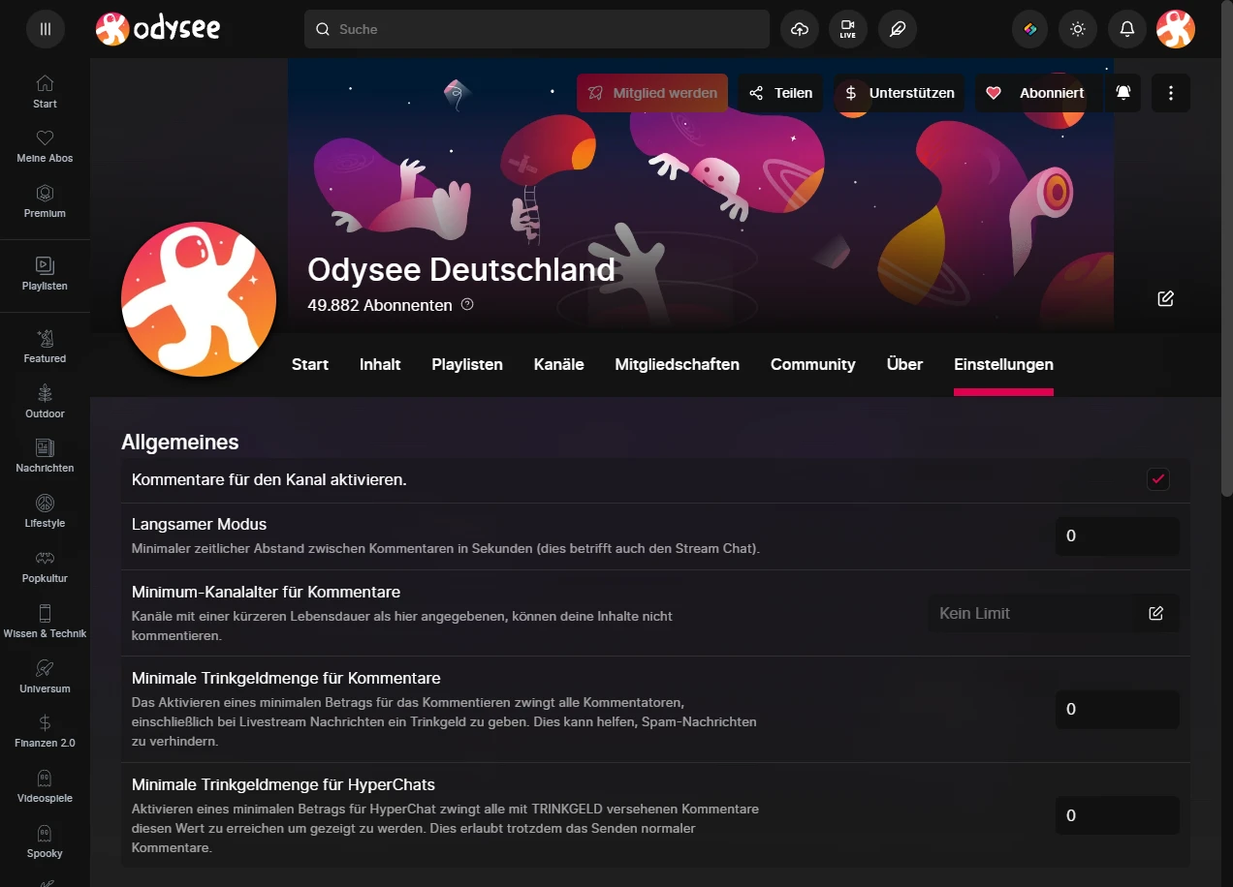Toggle the light/dark theme sun icon
Viewport: 1233px width, 887px height.
tap(1078, 29)
